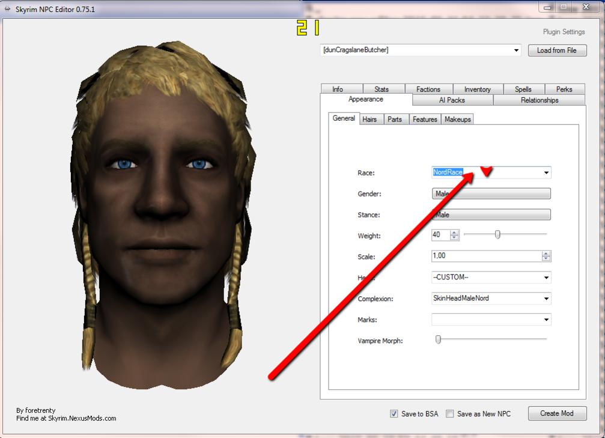Expand the Race dropdown list

(x=546, y=173)
